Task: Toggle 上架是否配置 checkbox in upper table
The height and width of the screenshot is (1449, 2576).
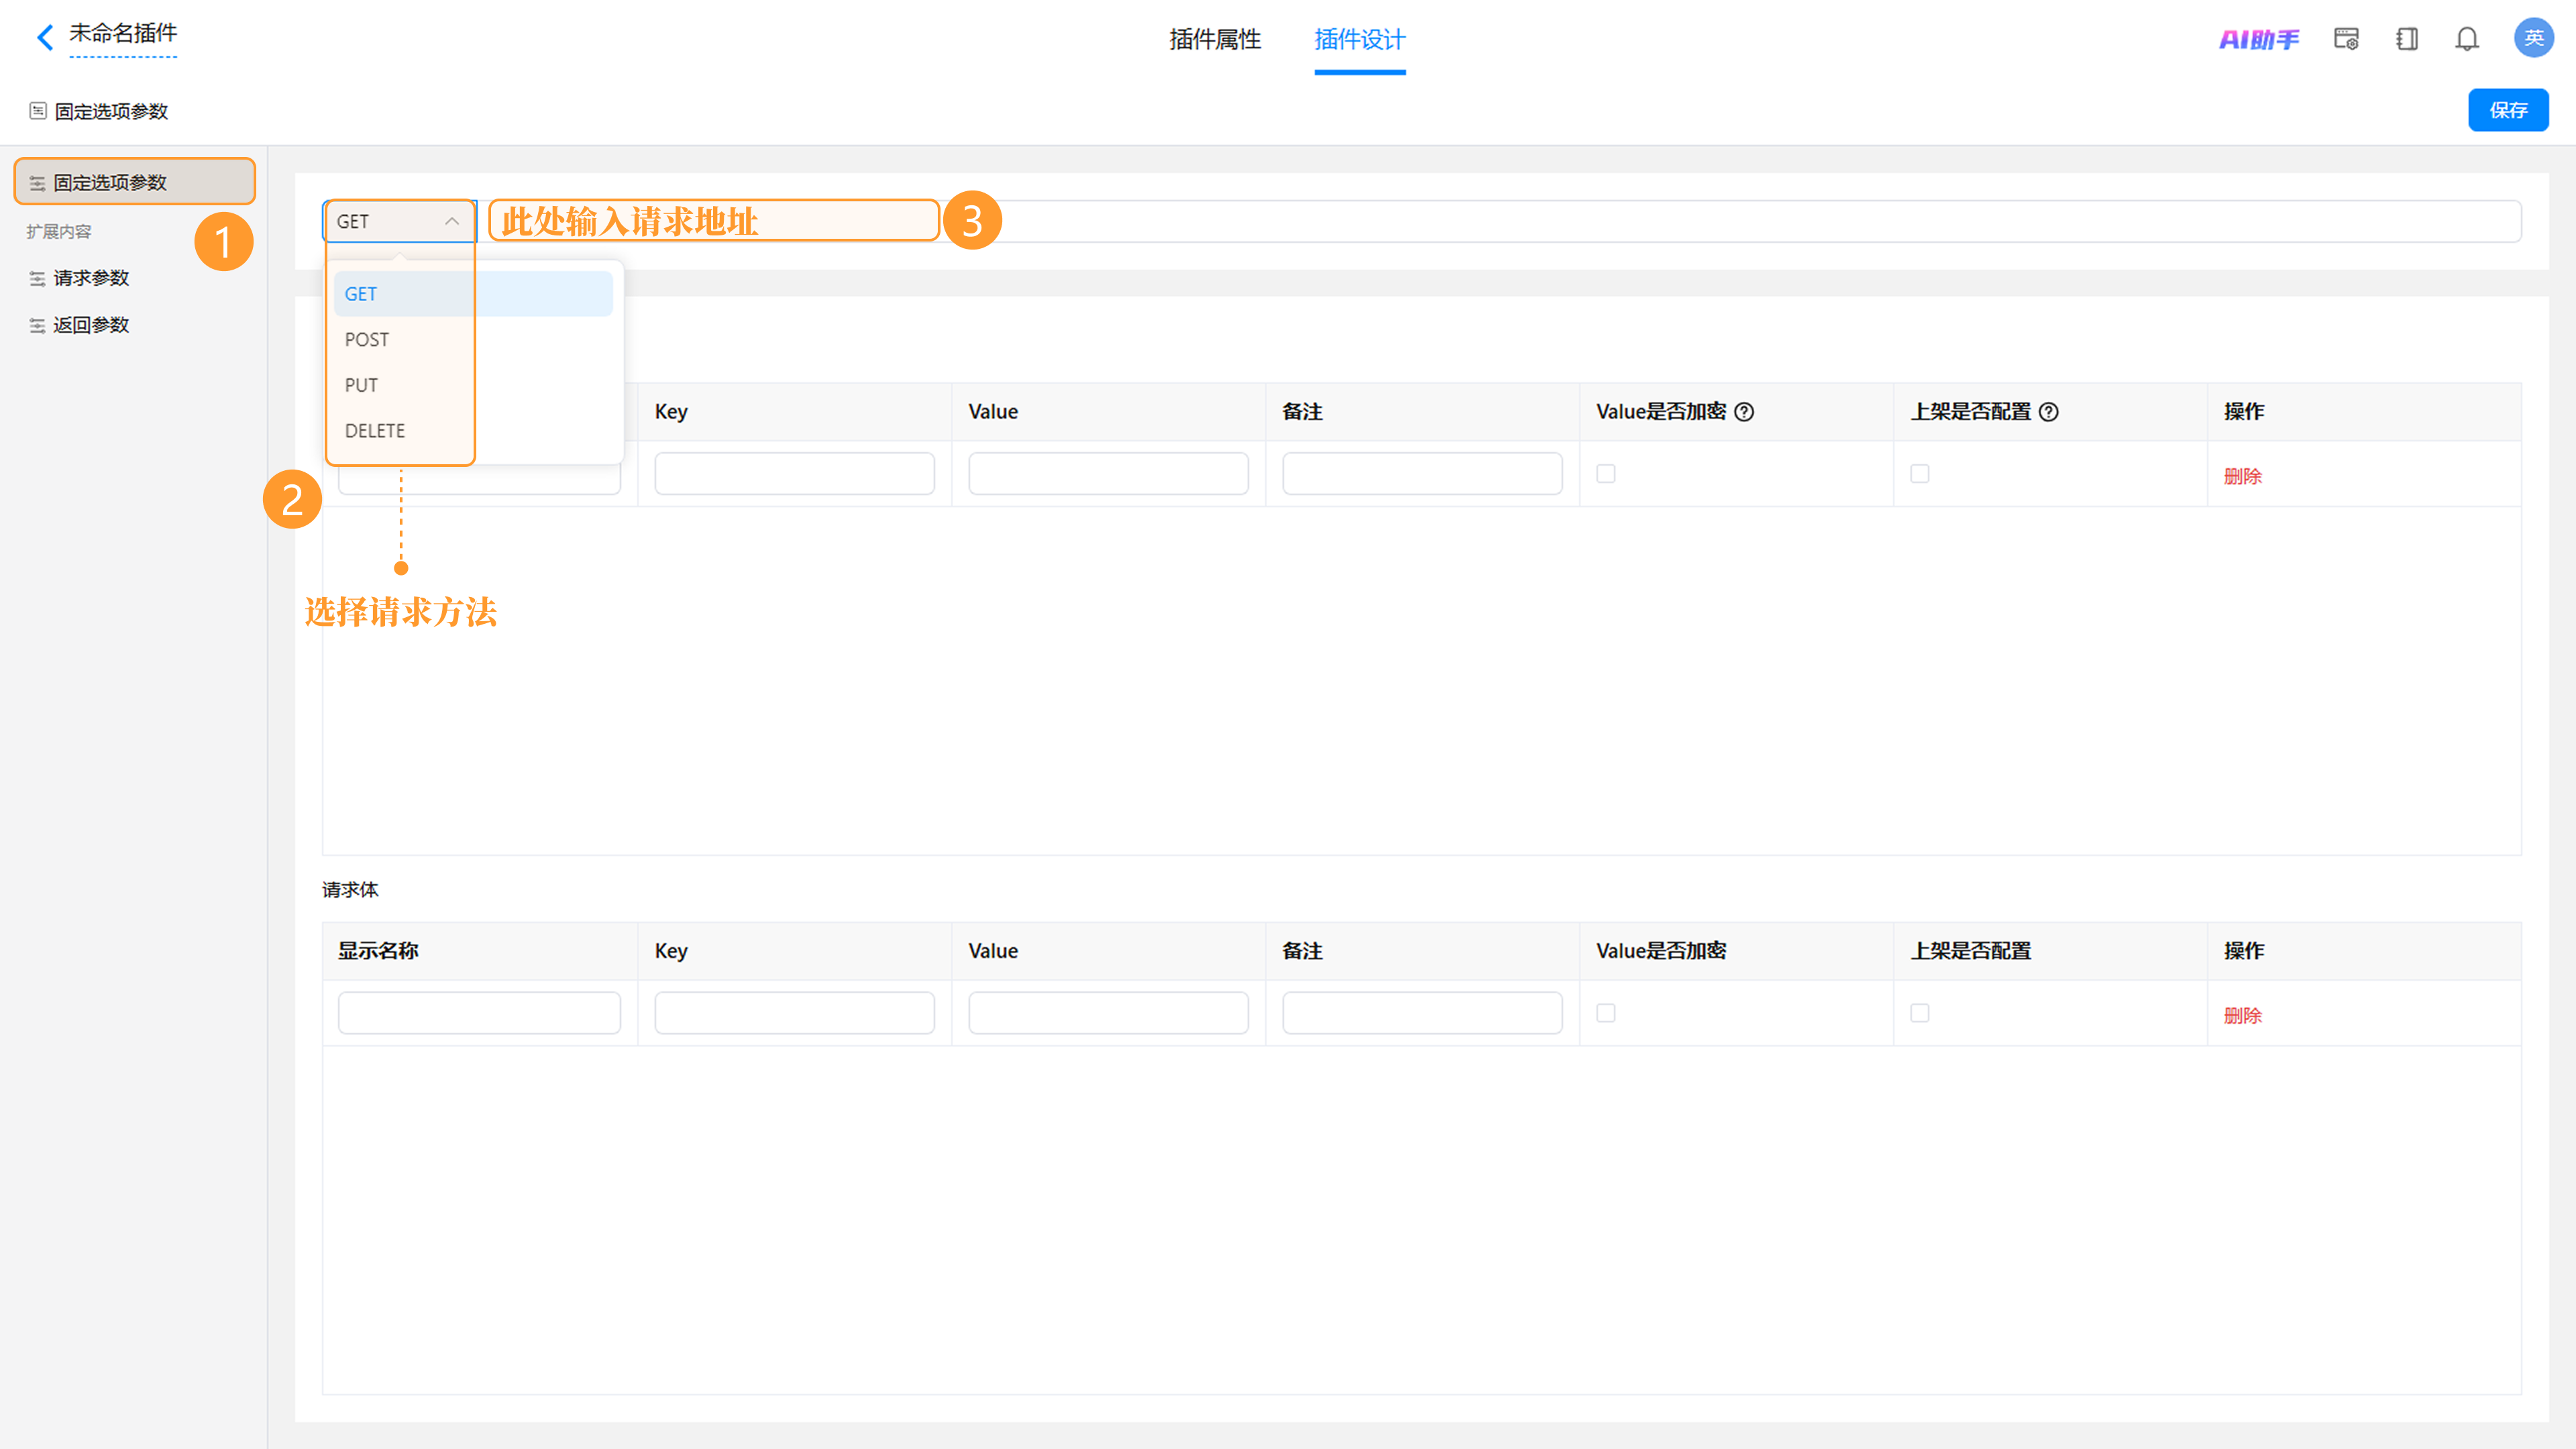Action: pos(1920,474)
